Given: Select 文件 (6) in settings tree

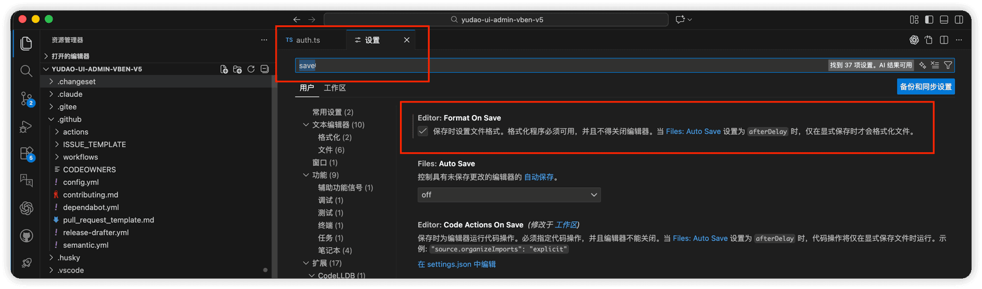Looking at the screenshot, I should pos(331,150).
